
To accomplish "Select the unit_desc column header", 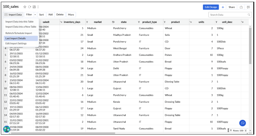I will click(x=227, y=22).
